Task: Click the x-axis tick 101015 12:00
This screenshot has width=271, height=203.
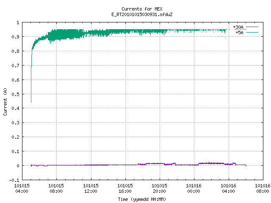Action: tap(91, 188)
